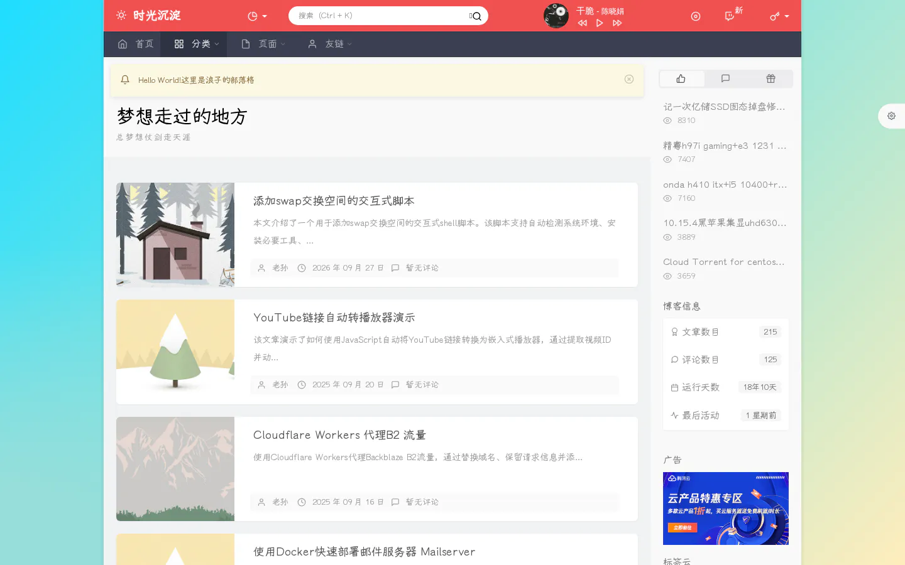The width and height of the screenshot is (905, 565).
Task: Open the pie-chart dropdown in the header
Action: click(257, 16)
